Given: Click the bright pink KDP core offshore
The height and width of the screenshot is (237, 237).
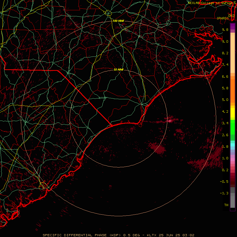Looking at the screenshot, I should (x=170, y=121).
